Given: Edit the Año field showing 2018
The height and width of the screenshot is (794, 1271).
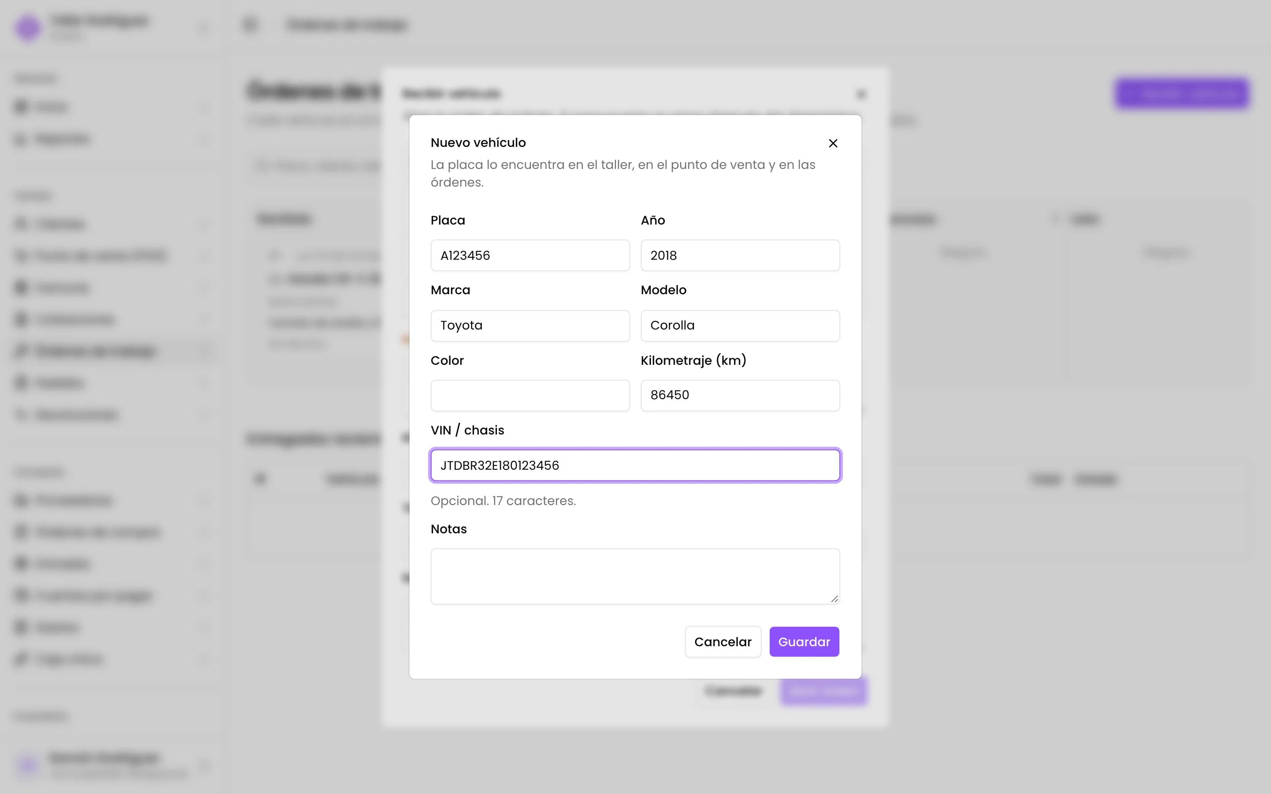Looking at the screenshot, I should (740, 255).
